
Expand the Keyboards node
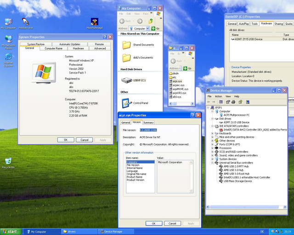click(x=212, y=134)
